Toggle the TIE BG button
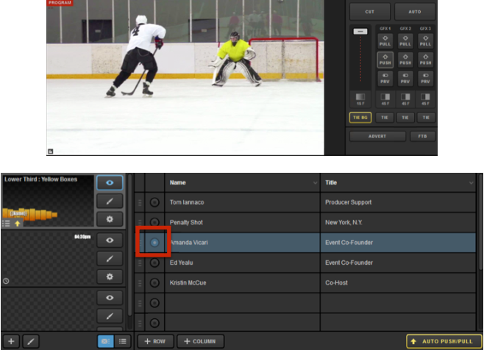The image size is (484, 350). click(x=360, y=117)
